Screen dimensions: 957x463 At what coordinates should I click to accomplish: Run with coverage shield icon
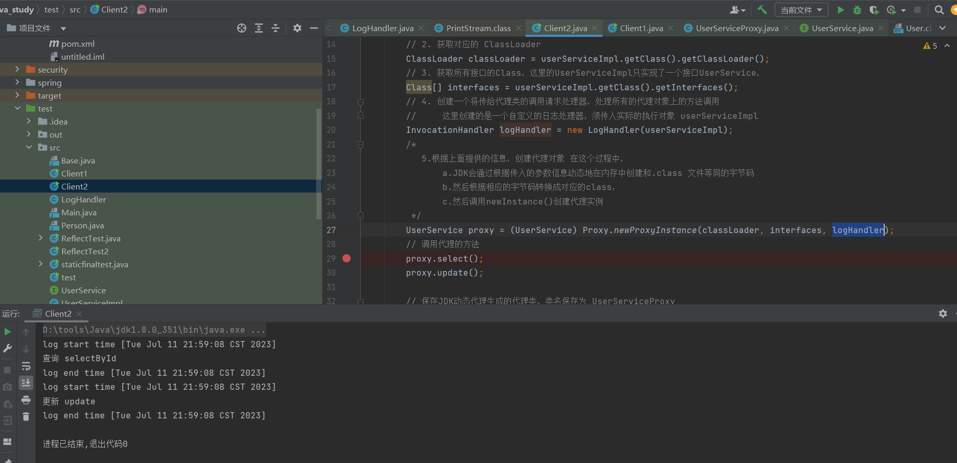pyautogui.click(x=874, y=9)
